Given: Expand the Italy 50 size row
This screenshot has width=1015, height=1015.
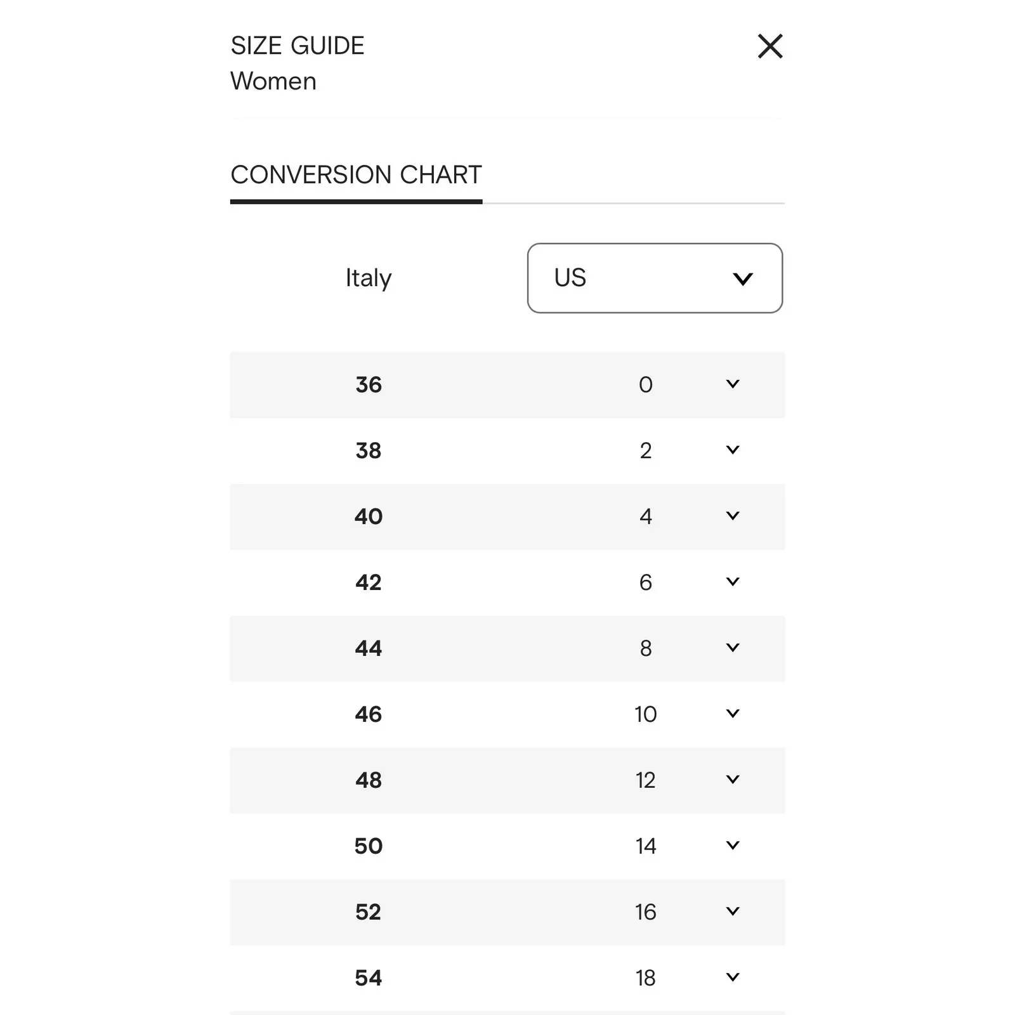Looking at the screenshot, I should tap(733, 846).
